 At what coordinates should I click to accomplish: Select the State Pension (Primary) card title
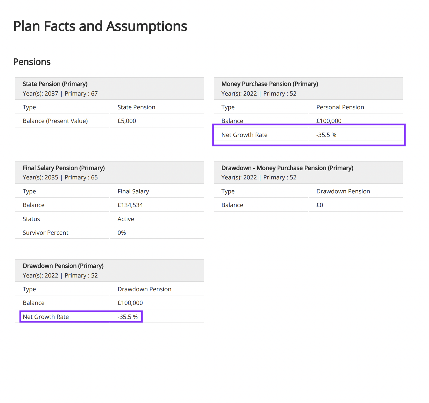pyautogui.click(x=55, y=84)
